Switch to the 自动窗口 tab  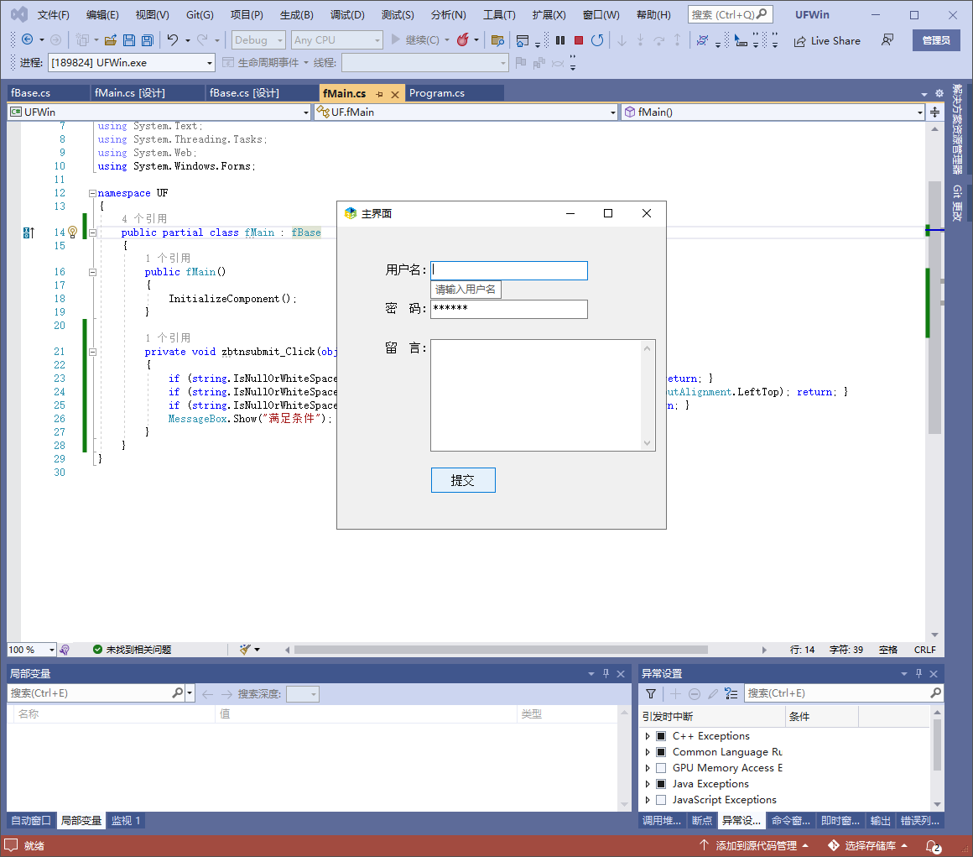(x=31, y=821)
